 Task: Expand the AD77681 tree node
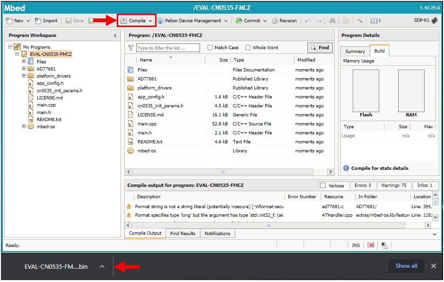tap(24, 69)
